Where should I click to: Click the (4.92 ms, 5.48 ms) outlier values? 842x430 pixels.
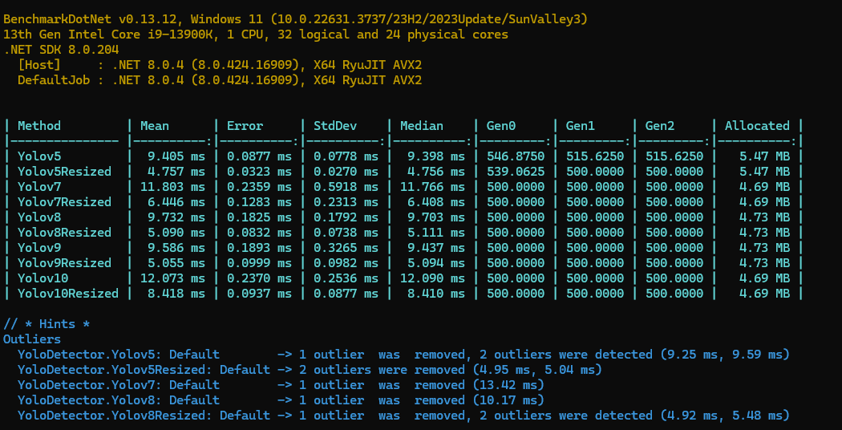[725, 416]
